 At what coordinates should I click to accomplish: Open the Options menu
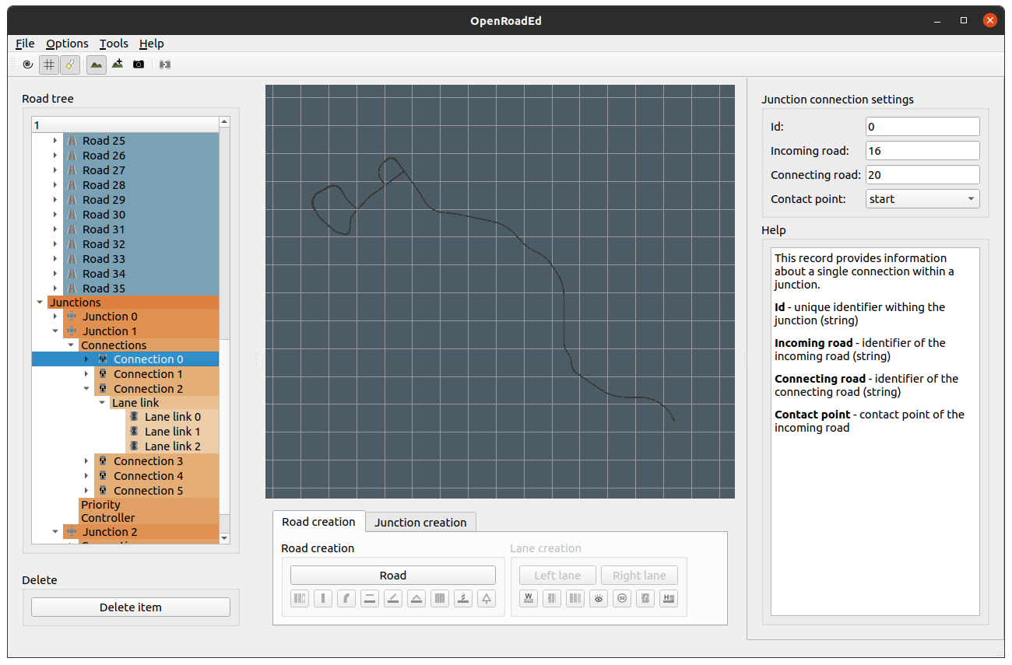pyautogui.click(x=67, y=44)
